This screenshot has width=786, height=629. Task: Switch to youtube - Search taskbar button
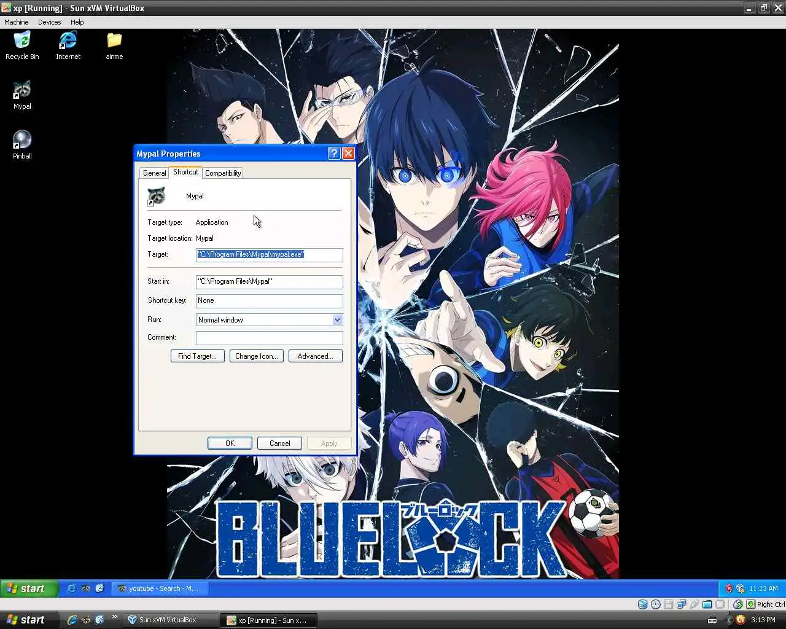[160, 588]
